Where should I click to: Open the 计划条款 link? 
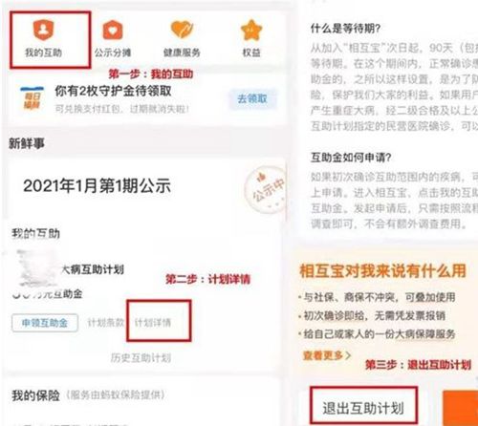coord(105,323)
